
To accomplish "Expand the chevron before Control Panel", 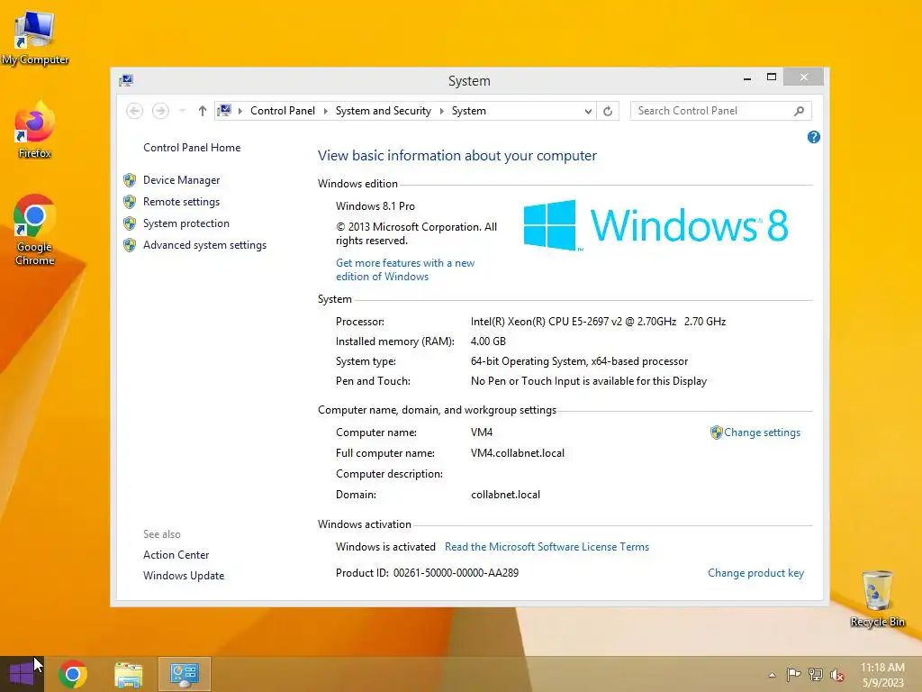I will 240,111.
